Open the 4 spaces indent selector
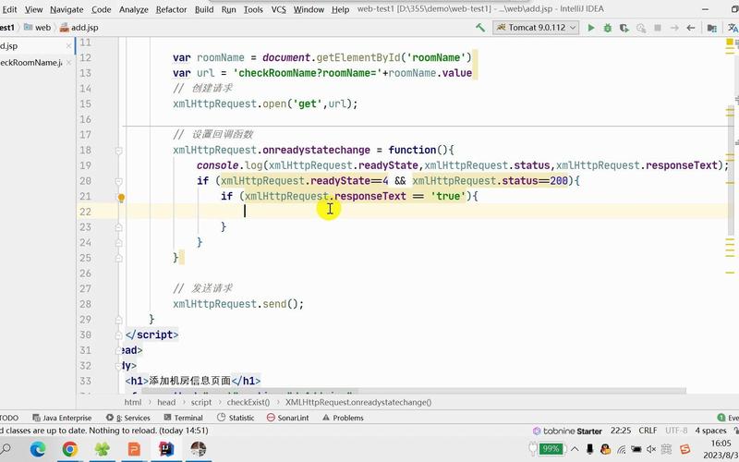The image size is (739, 462). tap(710, 431)
